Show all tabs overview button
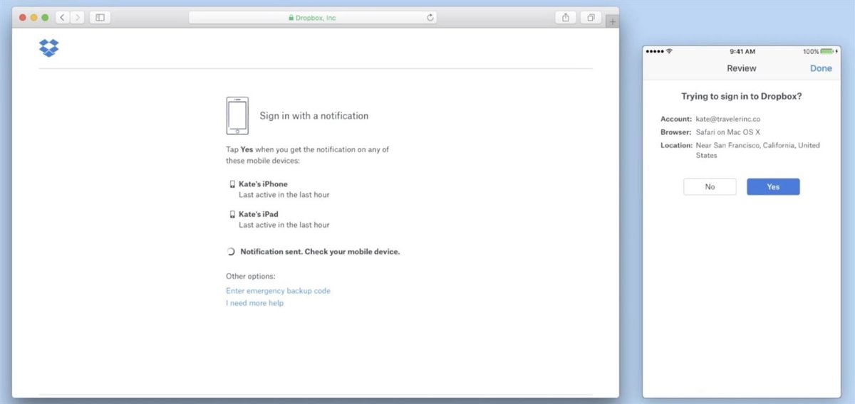Viewport: 855px width, 404px height. tap(591, 17)
